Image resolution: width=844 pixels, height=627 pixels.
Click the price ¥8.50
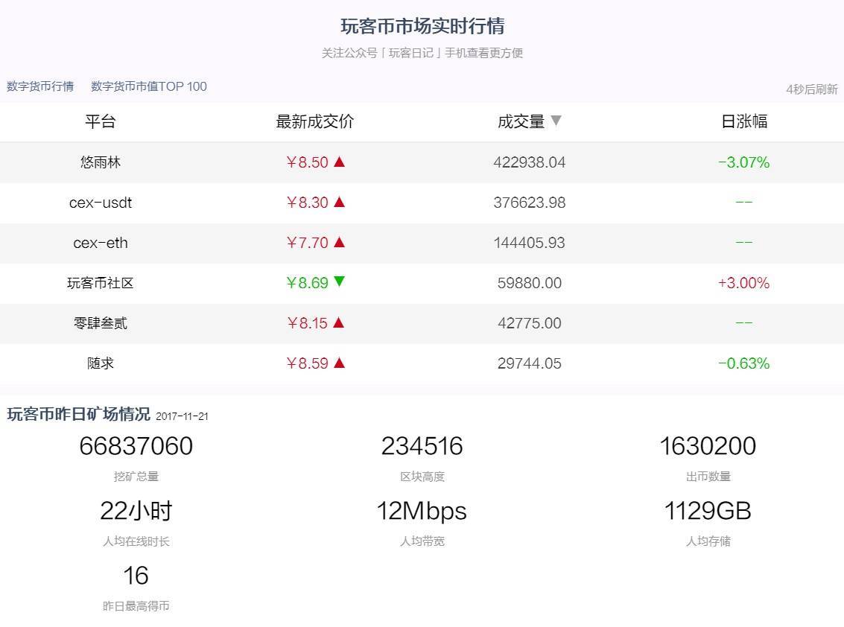click(308, 162)
